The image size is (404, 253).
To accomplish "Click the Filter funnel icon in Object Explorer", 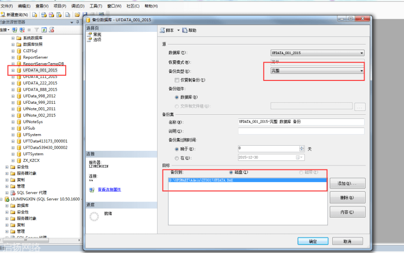I will tap(36, 30).
